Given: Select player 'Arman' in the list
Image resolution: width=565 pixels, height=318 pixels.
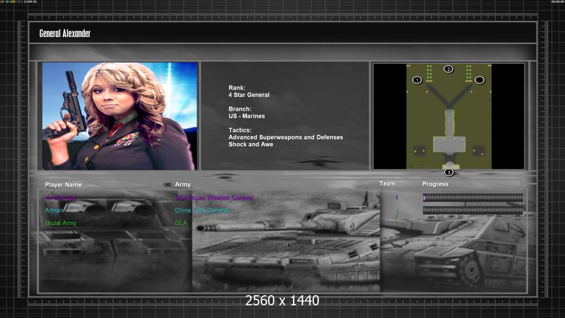Looking at the screenshot, I should click(54, 210).
